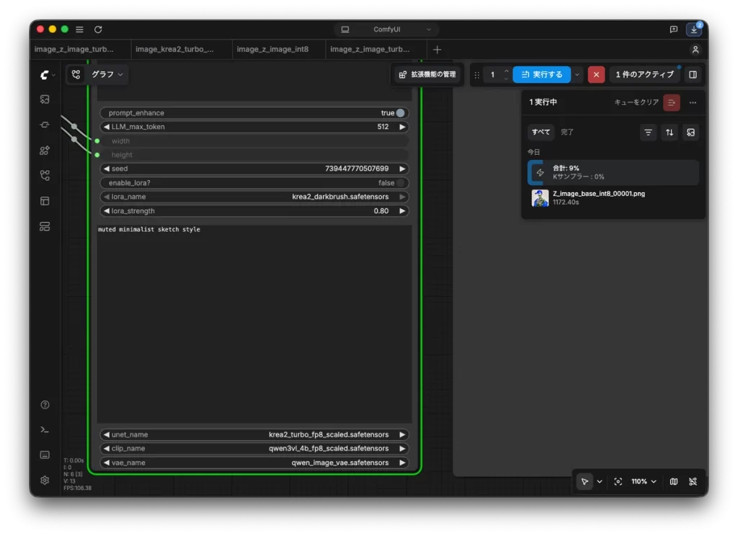Toggle enable_lora? switch

pyautogui.click(x=400, y=182)
